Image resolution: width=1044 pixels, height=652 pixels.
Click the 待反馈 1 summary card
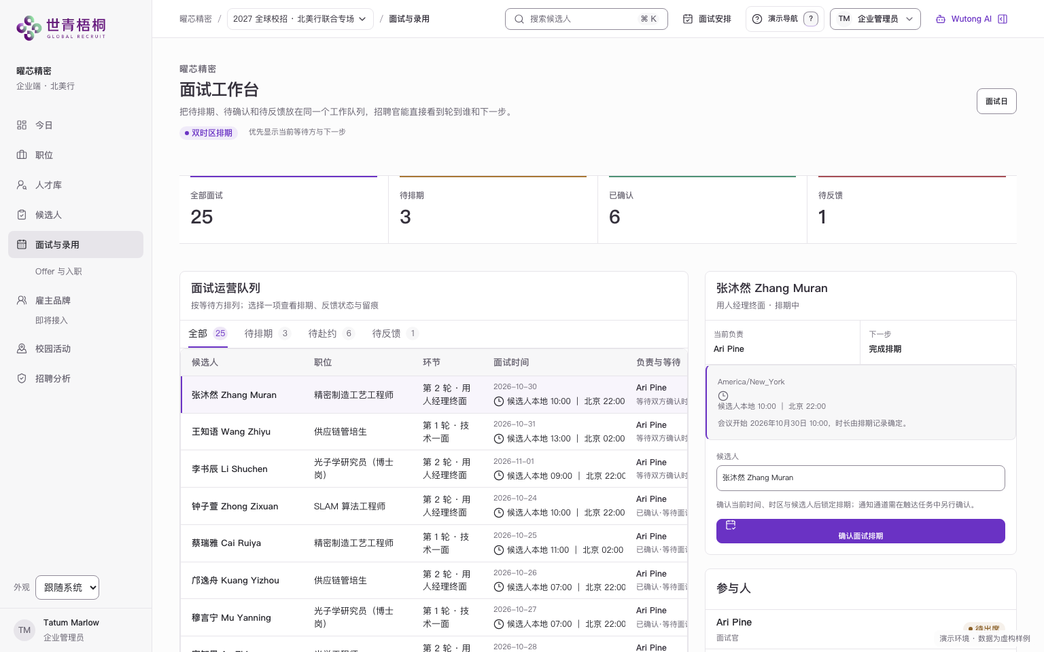911,209
